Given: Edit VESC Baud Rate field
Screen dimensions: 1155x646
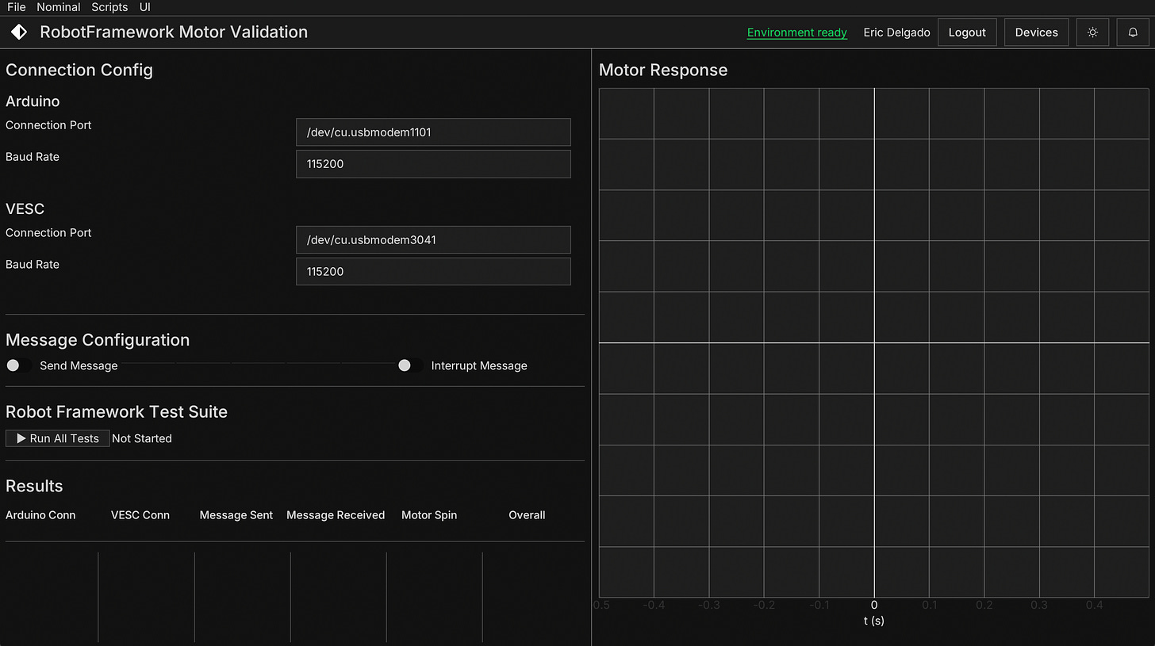Looking at the screenshot, I should pos(433,272).
